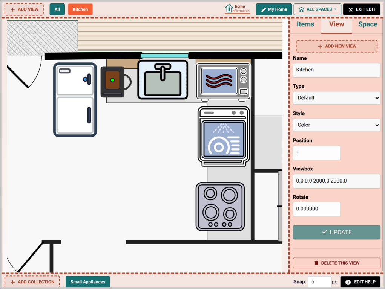Image resolution: width=385 pixels, height=289 pixels.
Task: Select the microwave oven item
Action: pos(223,82)
